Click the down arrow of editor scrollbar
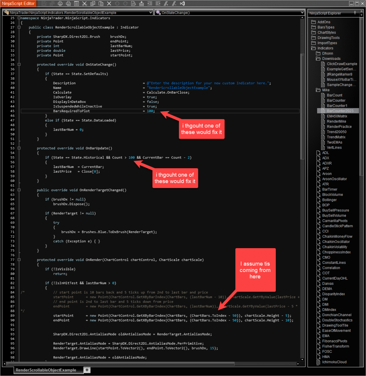The width and height of the screenshot is (366, 376). pyautogui.click(x=302, y=359)
